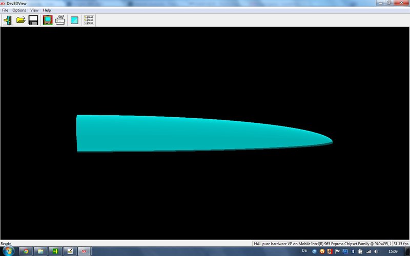410x256 pixels.
Task: Click the cyan square background icon
Action: click(74, 20)
